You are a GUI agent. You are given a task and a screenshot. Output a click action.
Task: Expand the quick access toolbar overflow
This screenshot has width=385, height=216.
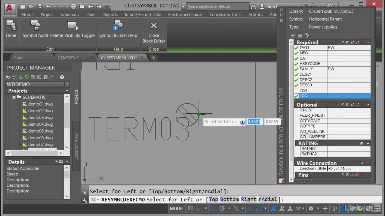coord(107,6)
